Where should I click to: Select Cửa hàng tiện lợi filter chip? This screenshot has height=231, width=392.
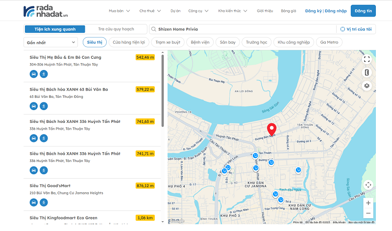[x=129, y=42]
